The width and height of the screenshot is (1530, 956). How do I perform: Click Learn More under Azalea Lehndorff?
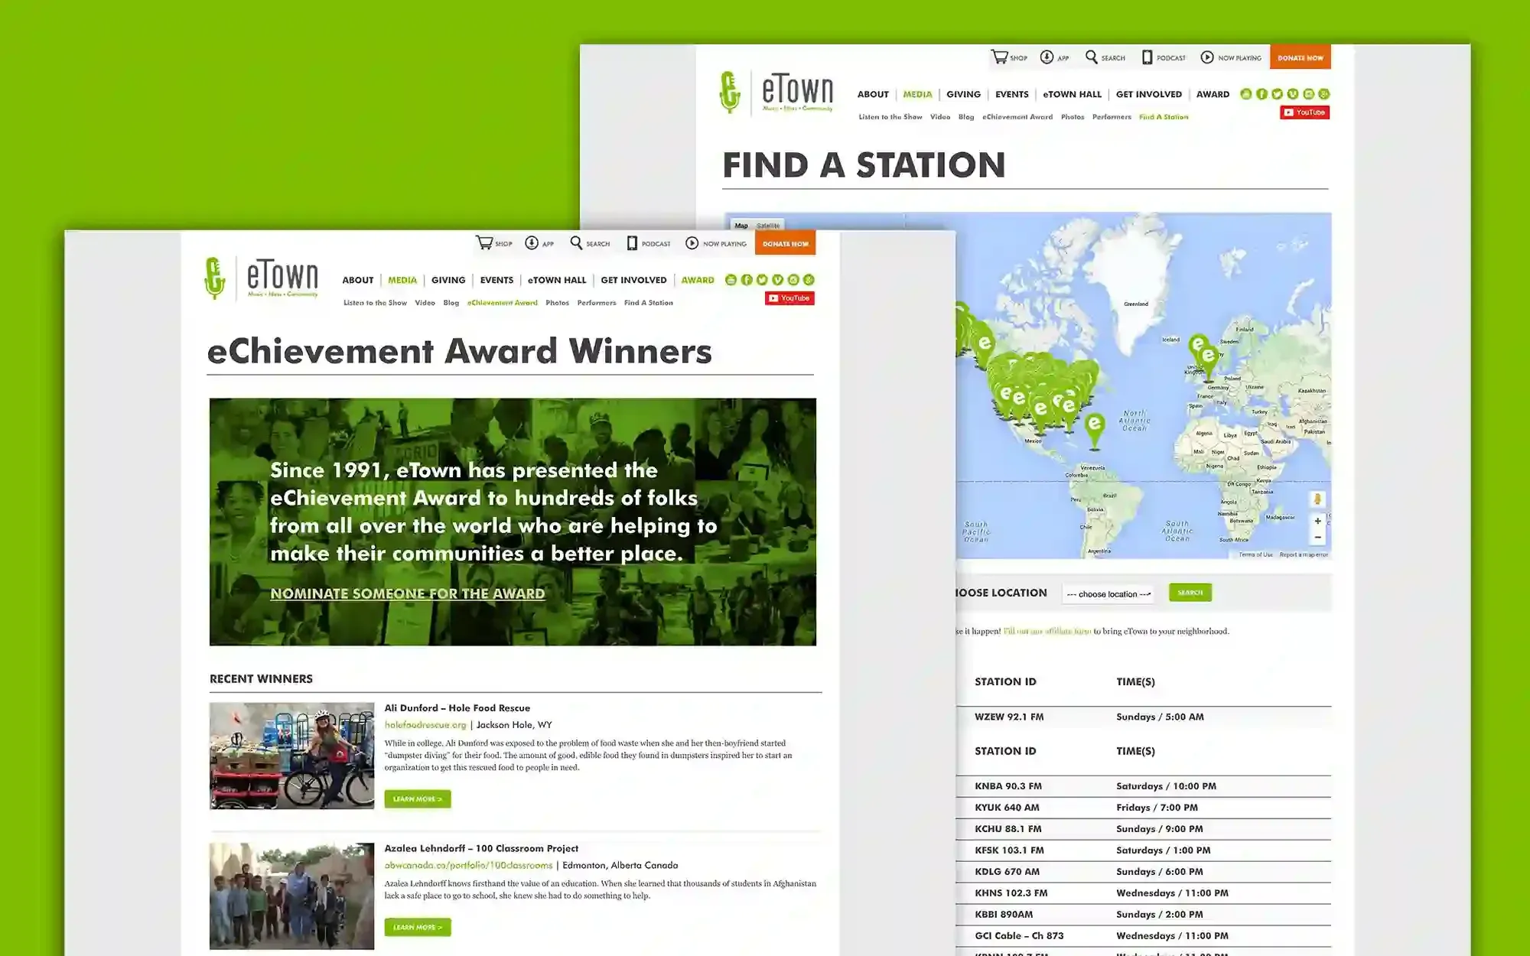click(x=418, y=927)
